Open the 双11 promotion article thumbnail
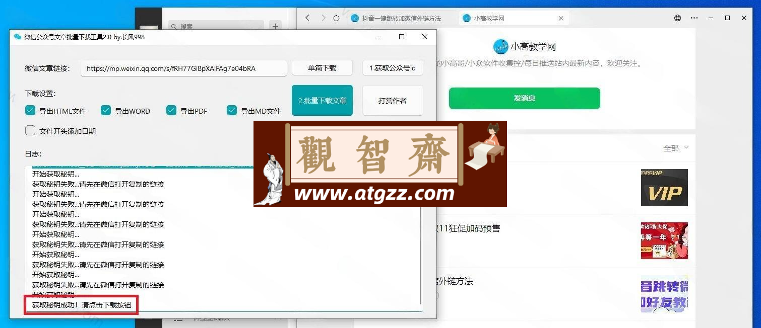The image size is (761, 328). (664, 240)
